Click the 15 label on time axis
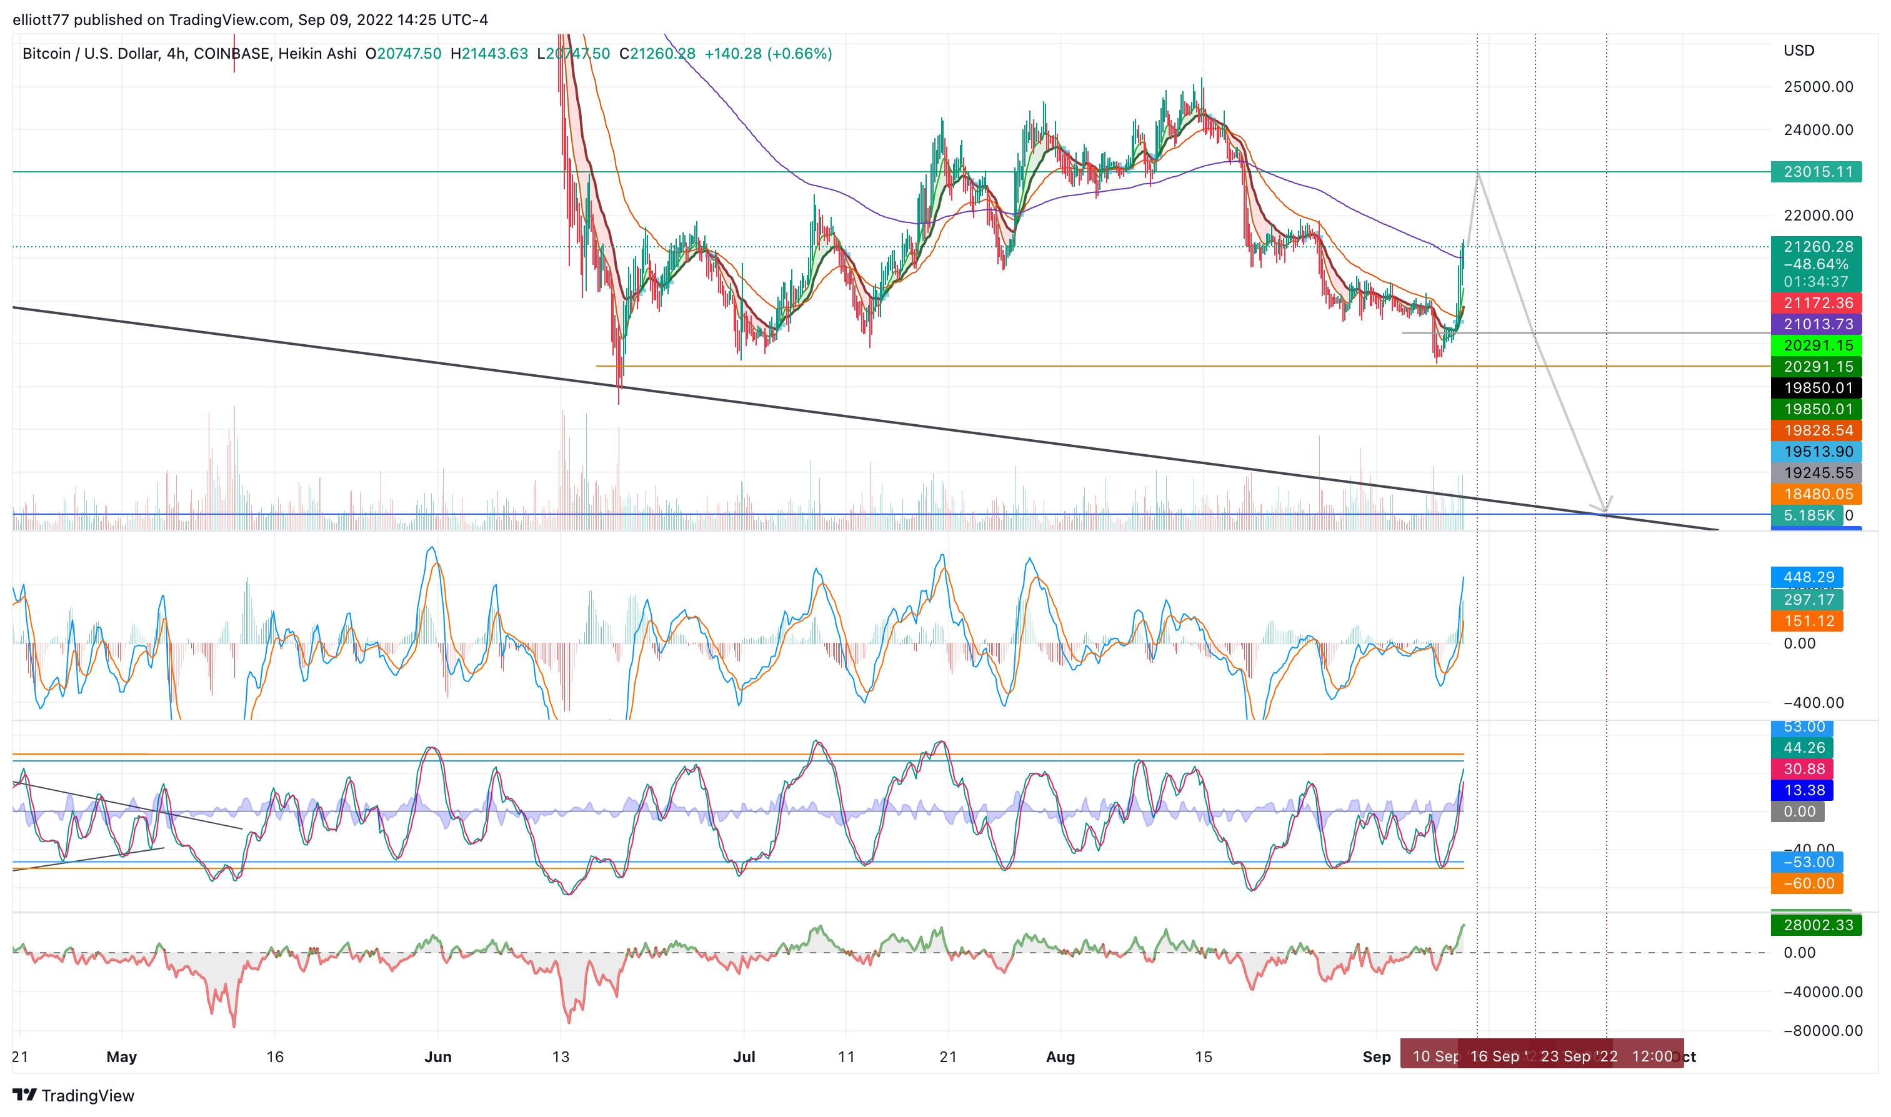Viewport: 1891px width, 1117px height. pyautogui.click(x=1204, y=1057)
